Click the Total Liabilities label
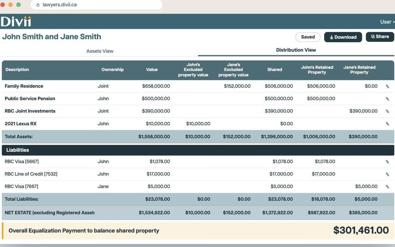The height and width of the screenshot is (247, 395). tap(22, 199)
